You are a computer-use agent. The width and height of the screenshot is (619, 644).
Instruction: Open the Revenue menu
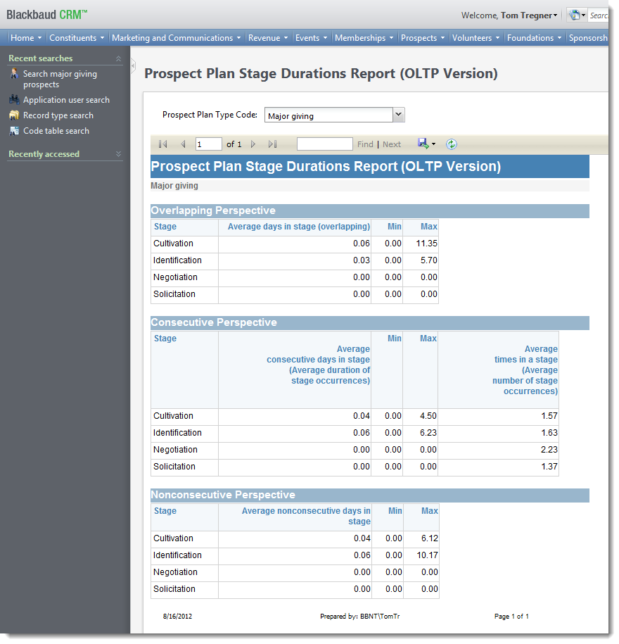coord(267,38)
